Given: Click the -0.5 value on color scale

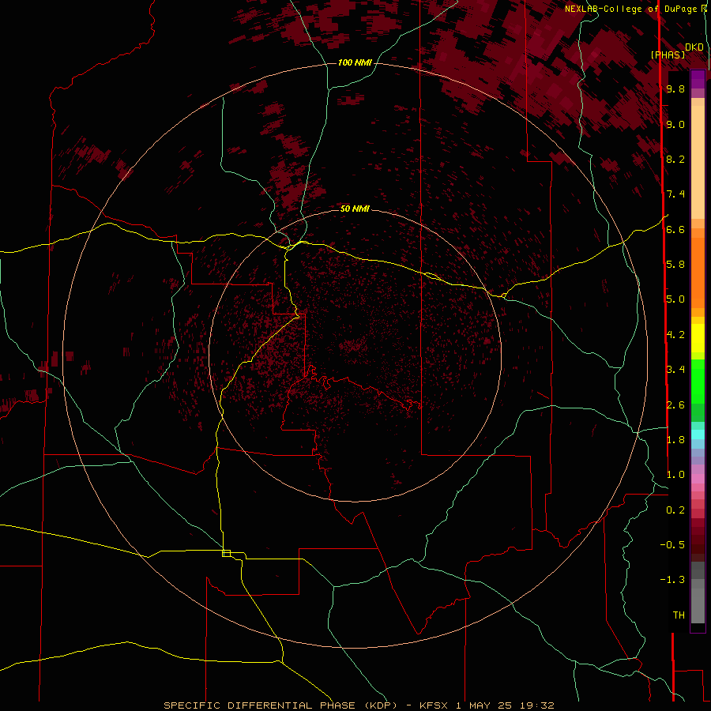Looking at the screenshot, I should click(x=672, y=545).
